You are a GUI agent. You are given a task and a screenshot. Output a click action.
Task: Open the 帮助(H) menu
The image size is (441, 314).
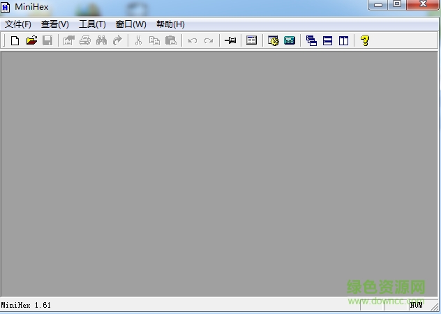click(x=170, y=24)
